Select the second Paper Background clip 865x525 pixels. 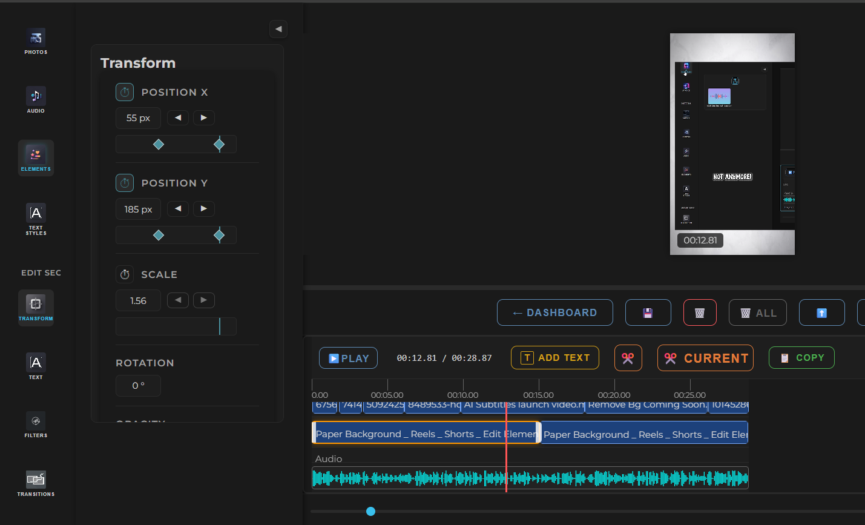(x=645, y=433)
